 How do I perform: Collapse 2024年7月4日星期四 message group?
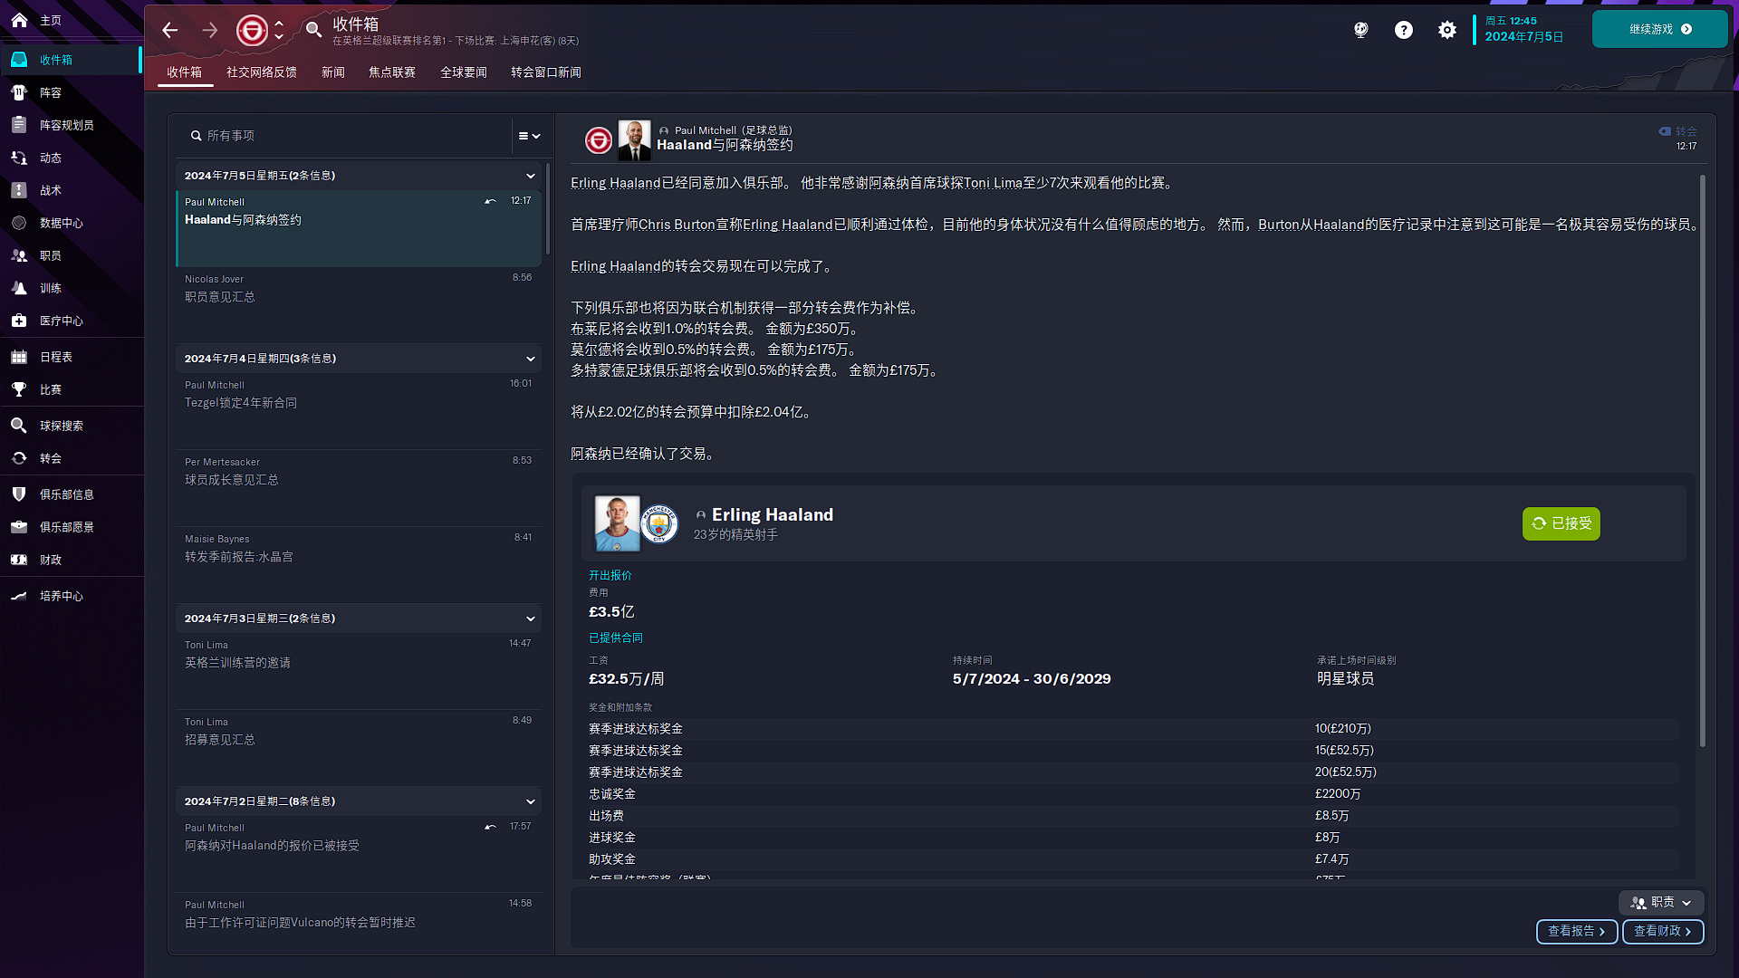tap(531, 359)
